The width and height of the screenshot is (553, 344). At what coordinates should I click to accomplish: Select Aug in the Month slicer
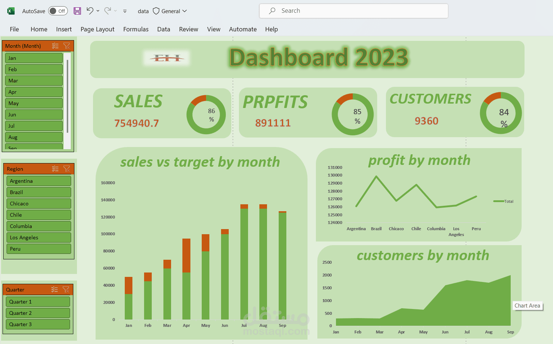coord(34,137)
